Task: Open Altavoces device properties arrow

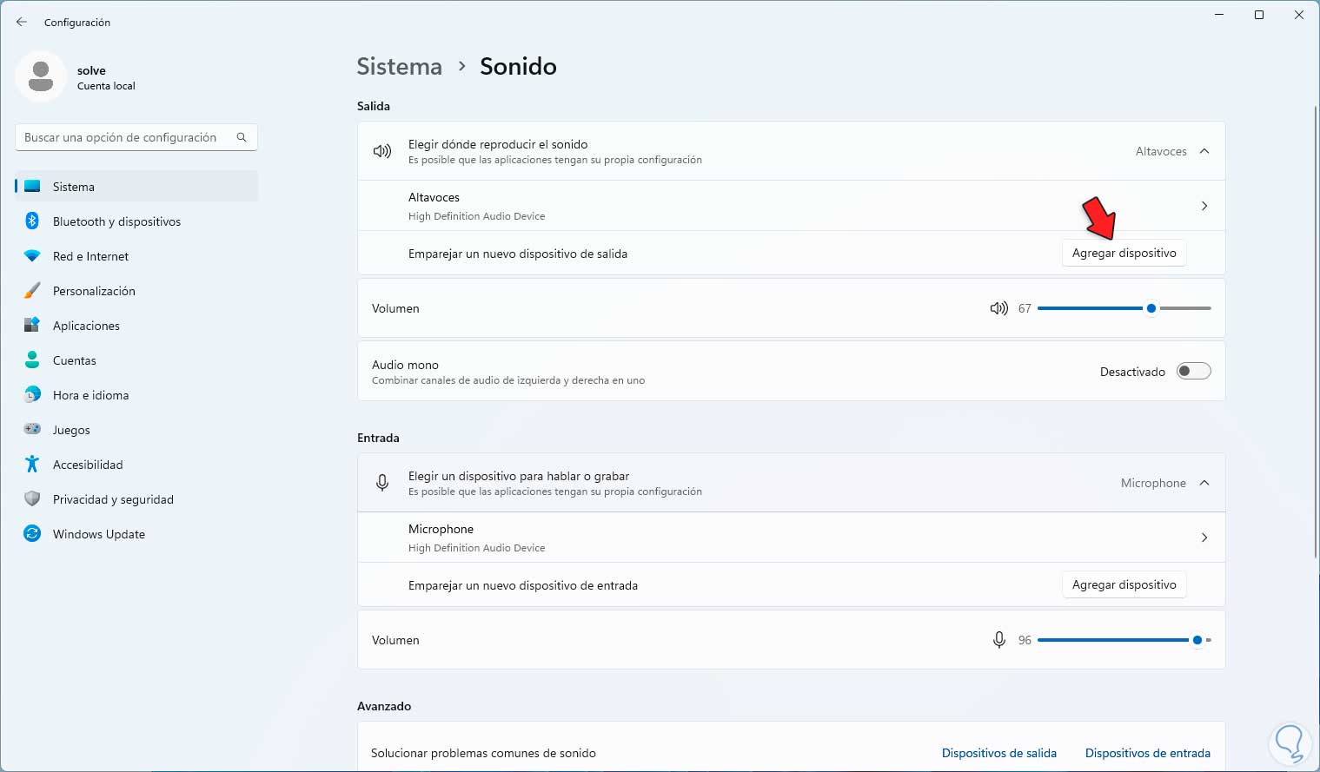Action: pos(1204,206)
